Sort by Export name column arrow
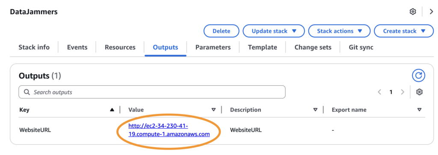This screenshot has height=155, width=438. [x=419, y=110]
